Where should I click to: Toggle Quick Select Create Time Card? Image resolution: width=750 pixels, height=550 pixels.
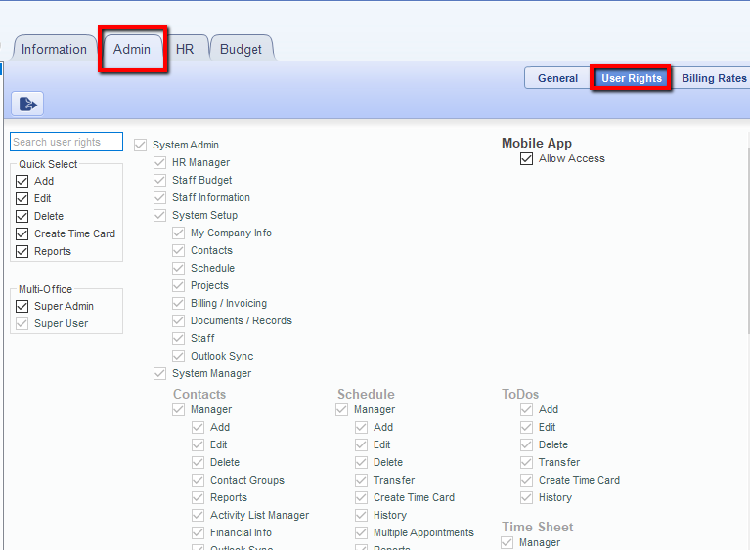22,234
